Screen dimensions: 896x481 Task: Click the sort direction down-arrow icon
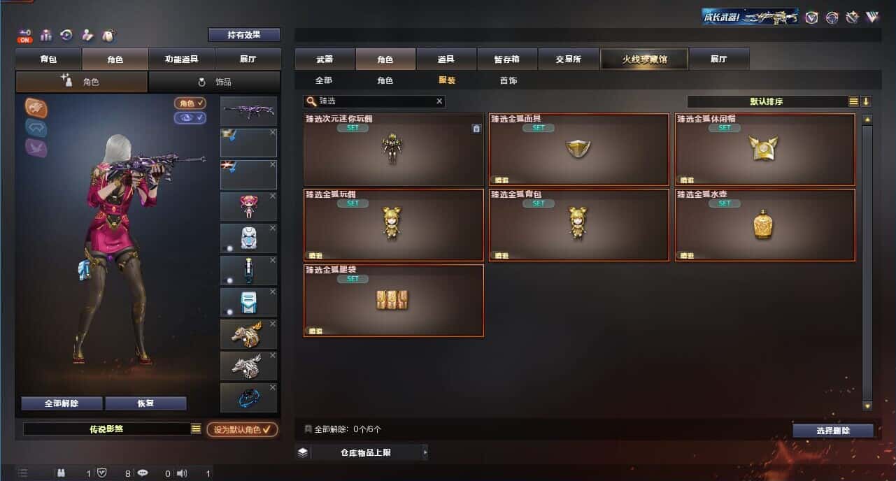(x=866, y=101)
